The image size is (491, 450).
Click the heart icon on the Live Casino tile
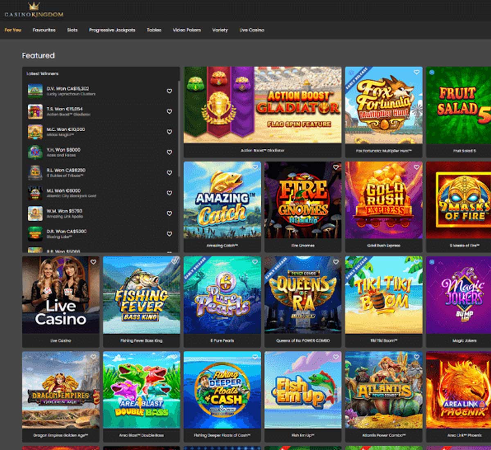[94, 262]
